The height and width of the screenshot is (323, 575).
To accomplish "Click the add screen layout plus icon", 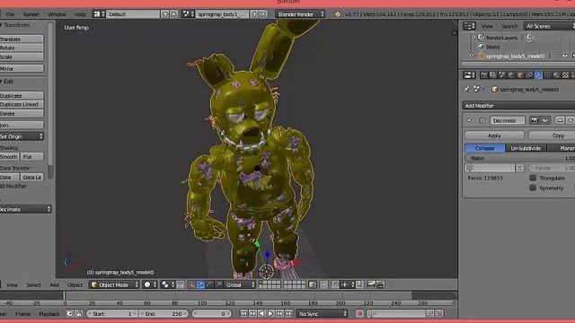I will (x=165, y=14).
